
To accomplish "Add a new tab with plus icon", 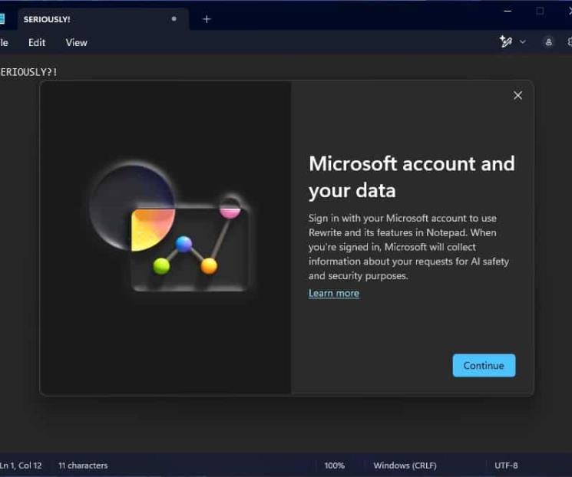I will [207, 19].
